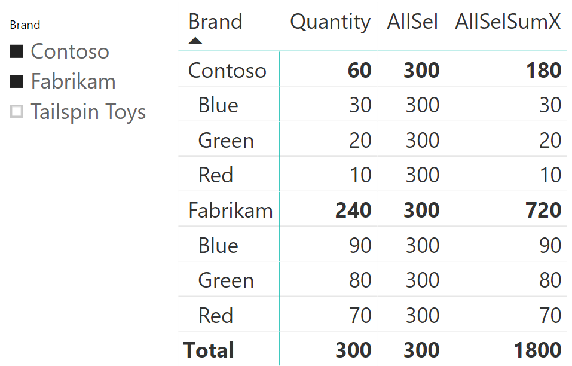Image resolution: width=572 pixels, height=366 pixels.
Task: Click the sort arrow under Brand header
Action: click(x=195, y=41)
